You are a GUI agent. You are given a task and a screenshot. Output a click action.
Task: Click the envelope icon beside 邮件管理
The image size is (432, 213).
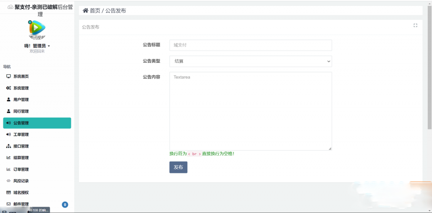8,204
